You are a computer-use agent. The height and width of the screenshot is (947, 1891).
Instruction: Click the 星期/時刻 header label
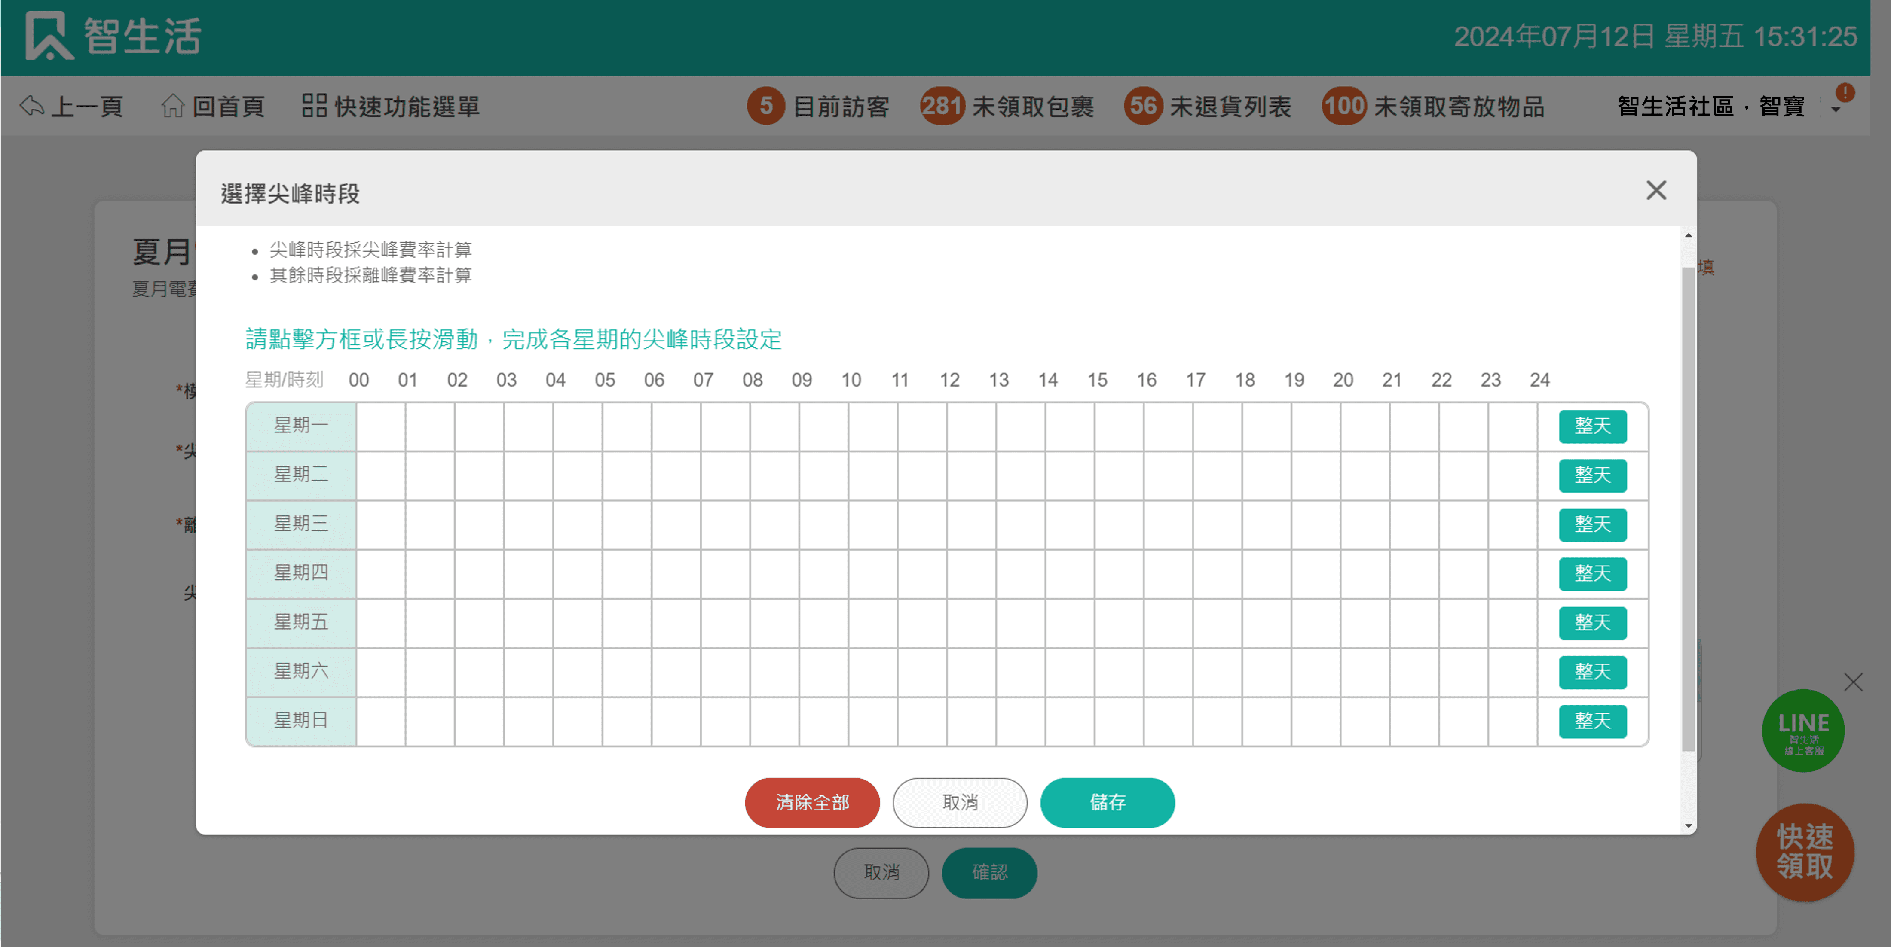(x=284, y=380)
